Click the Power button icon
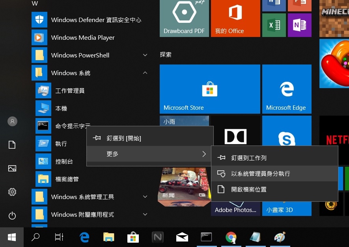 click(12, 216)
